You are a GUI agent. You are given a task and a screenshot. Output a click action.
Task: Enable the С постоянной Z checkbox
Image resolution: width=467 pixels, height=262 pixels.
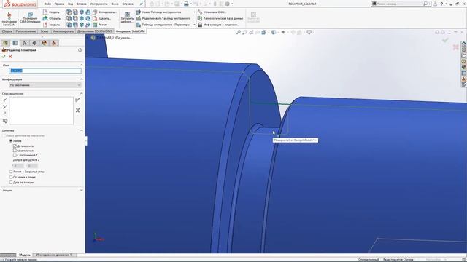(x=15, y=155)
